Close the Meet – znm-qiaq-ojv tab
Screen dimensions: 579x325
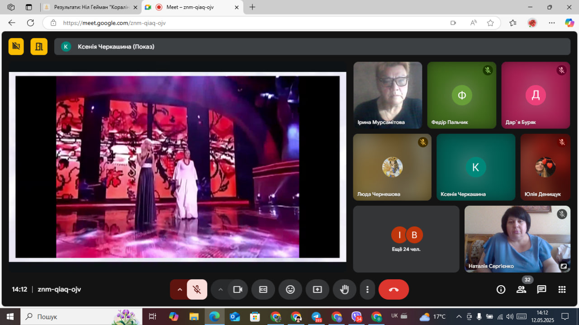(237, 7)
